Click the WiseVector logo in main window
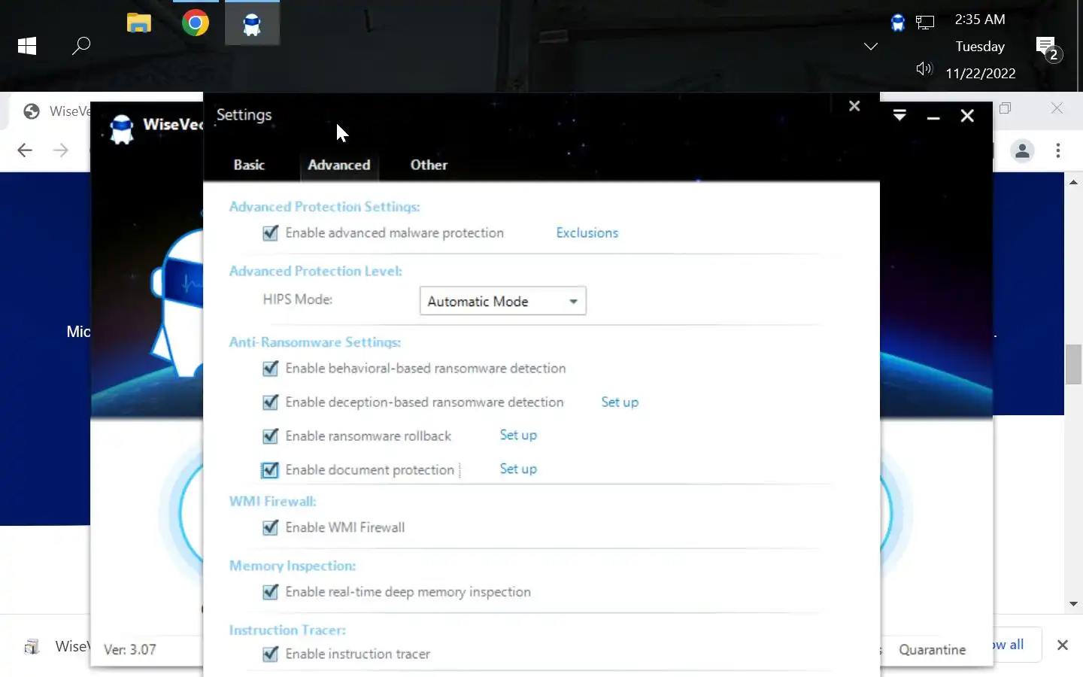This screenshot has height=677, width=1083. coord(122,129)
